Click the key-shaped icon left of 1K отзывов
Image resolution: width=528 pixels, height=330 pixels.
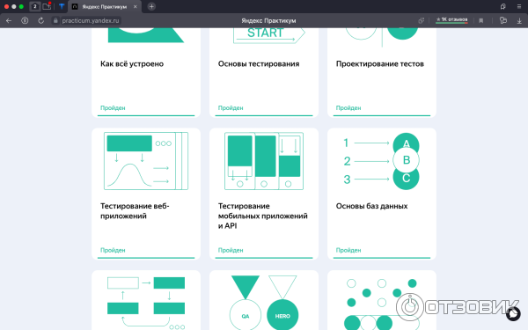coord(421,20)
